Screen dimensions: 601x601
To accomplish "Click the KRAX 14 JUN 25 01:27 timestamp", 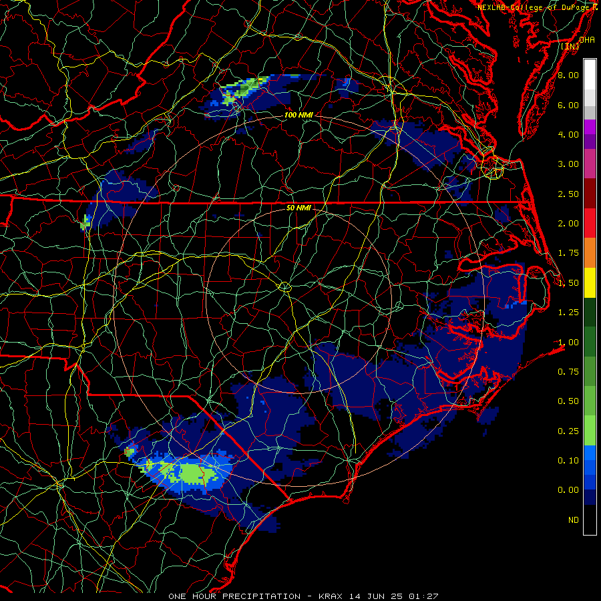I will [x=379, y=596].
